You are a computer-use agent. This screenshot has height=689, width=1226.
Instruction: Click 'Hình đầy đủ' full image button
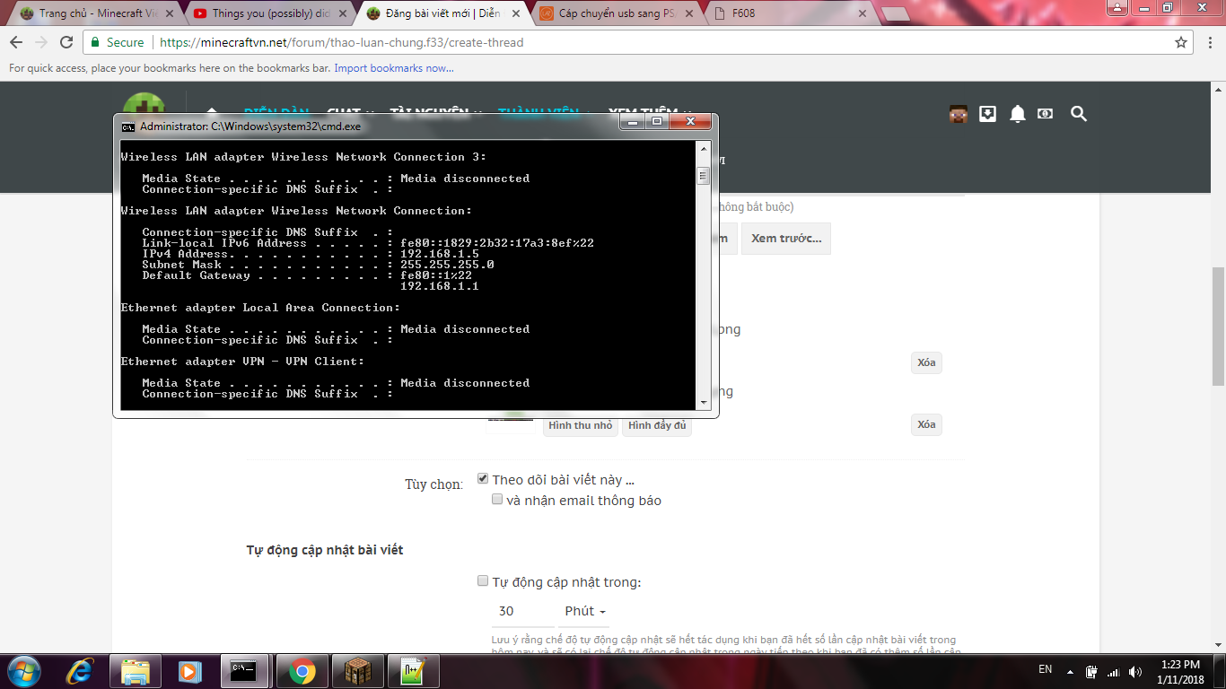pyautogui.click(x=656, y=425)
